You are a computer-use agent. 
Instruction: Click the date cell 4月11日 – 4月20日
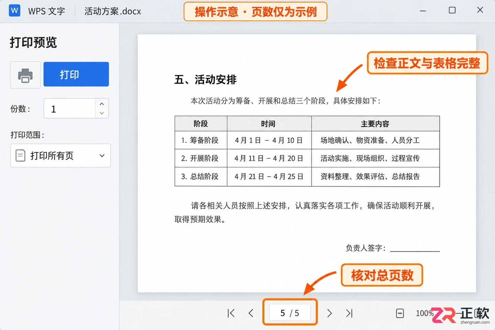[x=269, y=158]
